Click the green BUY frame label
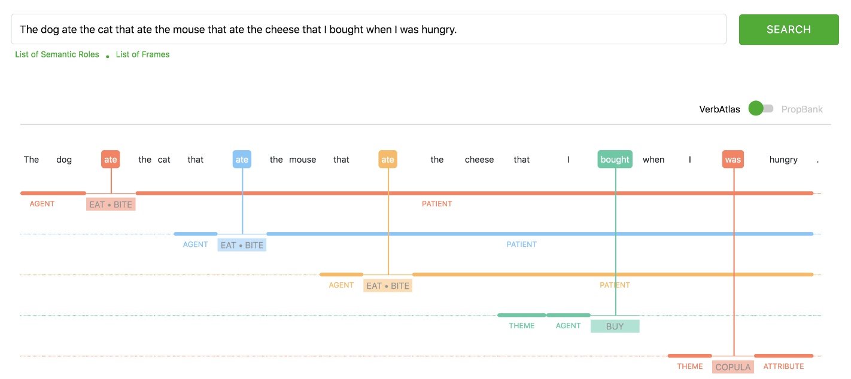The width and height of the screenshot is (851, 379). click(615, 326)
